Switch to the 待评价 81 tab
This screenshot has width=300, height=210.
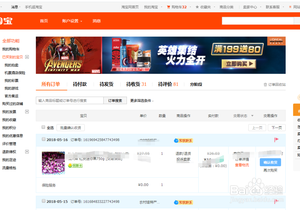click(168, 84)
